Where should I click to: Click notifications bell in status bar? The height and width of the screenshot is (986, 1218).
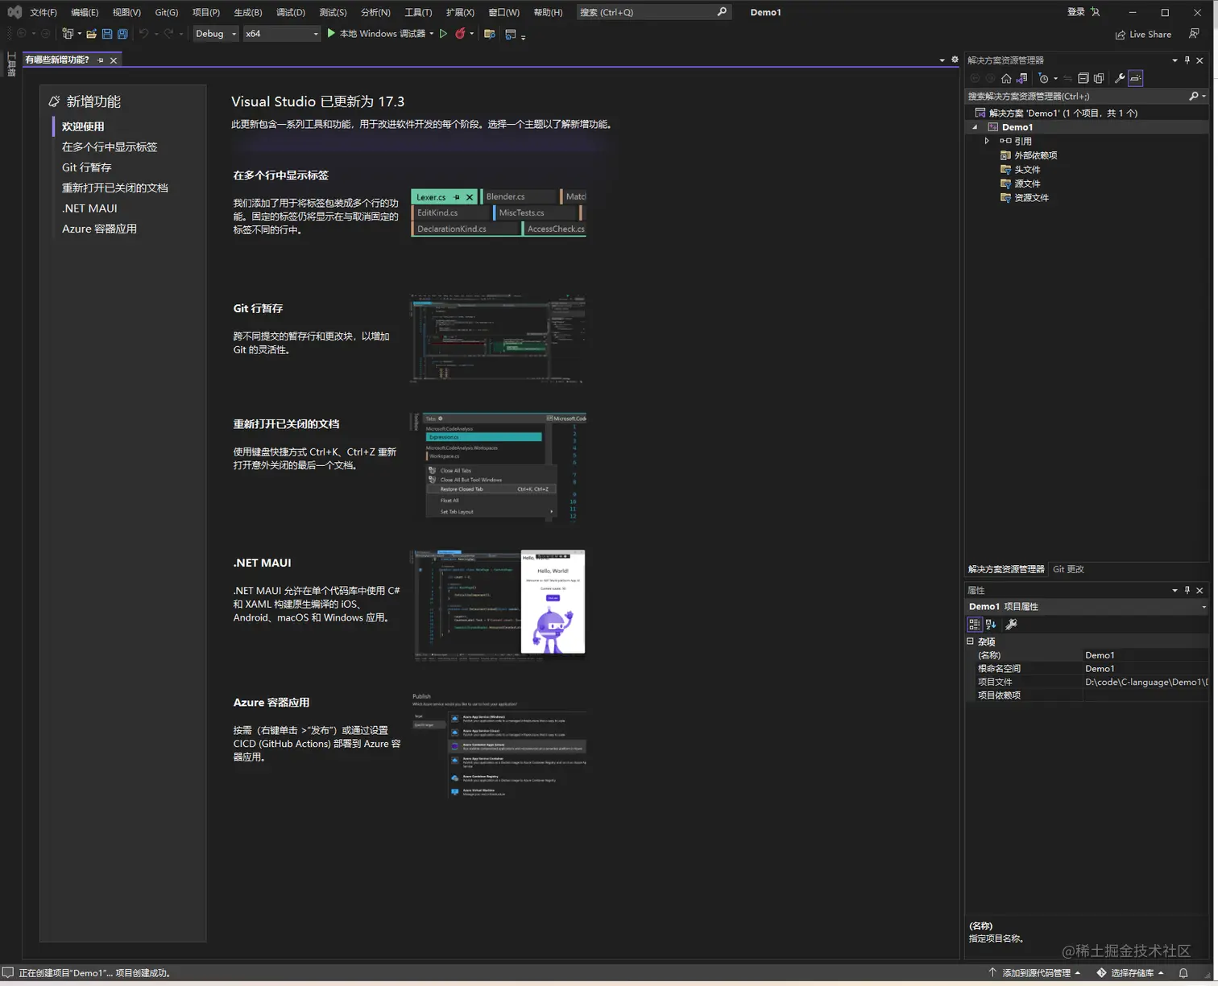1183,972
